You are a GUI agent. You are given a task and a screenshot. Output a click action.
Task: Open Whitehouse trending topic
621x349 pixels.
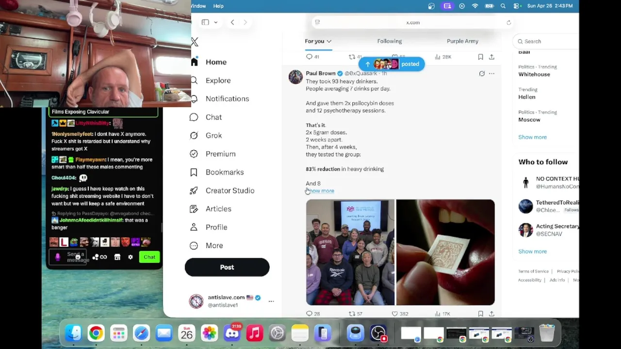coord(534,75)
